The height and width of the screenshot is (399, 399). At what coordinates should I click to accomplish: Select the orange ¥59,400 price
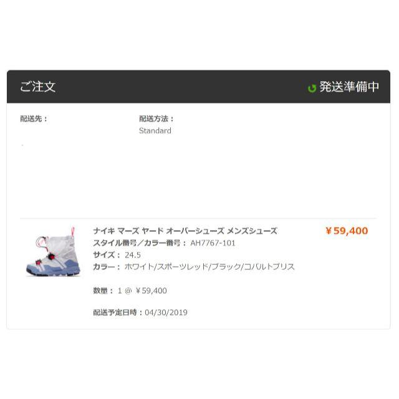pos(347,231)
